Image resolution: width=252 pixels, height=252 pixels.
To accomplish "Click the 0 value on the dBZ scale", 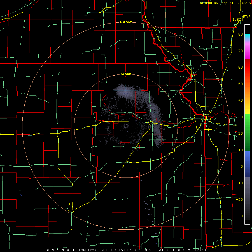I will (242, 167).
